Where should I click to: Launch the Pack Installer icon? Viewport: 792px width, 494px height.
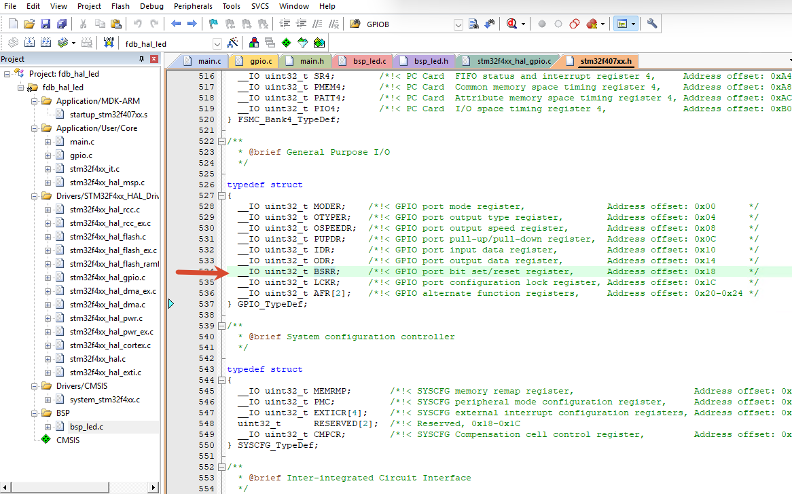click(319, 43)
